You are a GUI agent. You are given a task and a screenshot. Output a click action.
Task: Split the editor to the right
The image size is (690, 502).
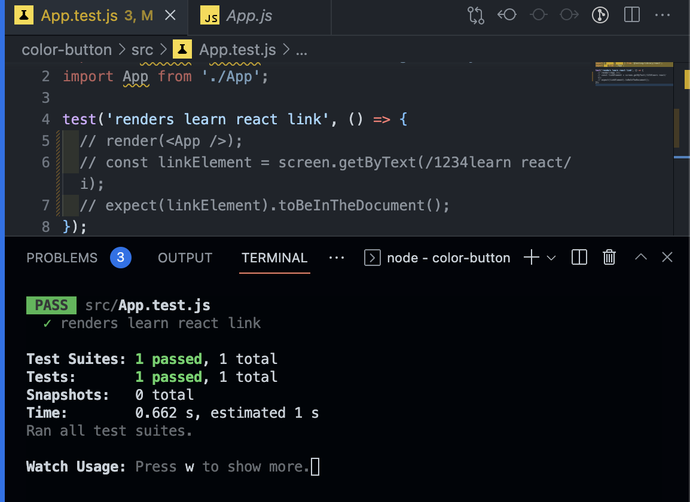[632, 15]
